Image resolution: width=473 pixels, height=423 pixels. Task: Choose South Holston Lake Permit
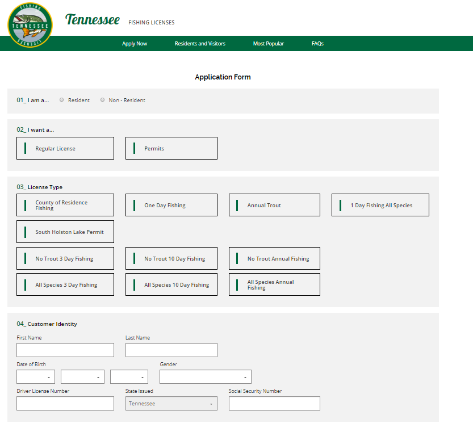[65, 232]
